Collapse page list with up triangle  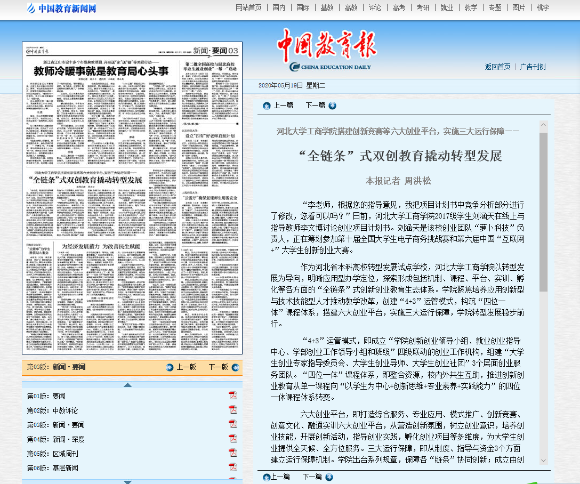point(127,385)
